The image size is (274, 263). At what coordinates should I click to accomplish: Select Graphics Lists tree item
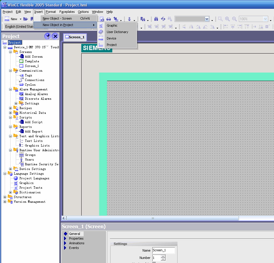[x=37, y=145]
